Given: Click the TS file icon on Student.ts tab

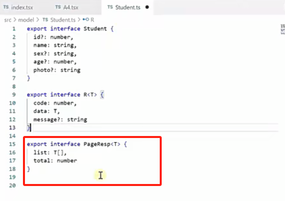Looking at the screenshot, I should [110, 7].
